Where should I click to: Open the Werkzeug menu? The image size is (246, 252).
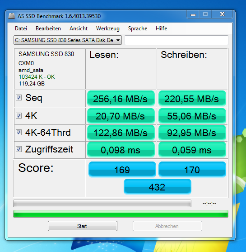pyautogui.click(x=108, y=29)
